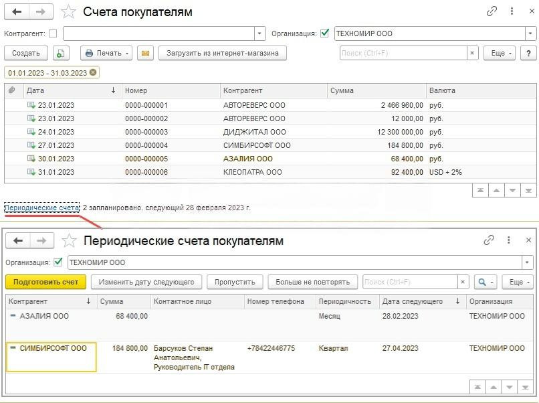Screen dimensions: 539x403
Task: Collapse the СИМБИРСОФТ ООО periodic row
Action: (x=13, y=348)
